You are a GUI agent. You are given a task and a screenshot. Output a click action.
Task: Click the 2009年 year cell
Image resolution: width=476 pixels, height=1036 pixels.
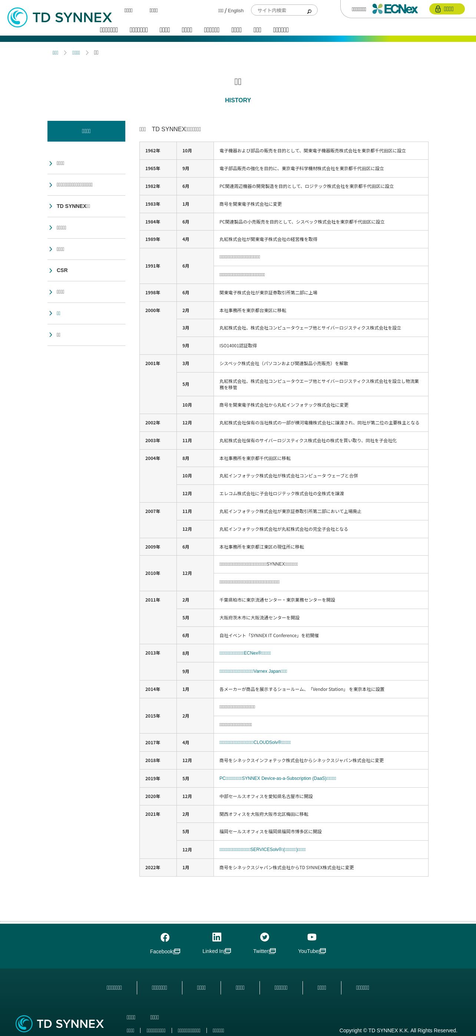point(158,547)
